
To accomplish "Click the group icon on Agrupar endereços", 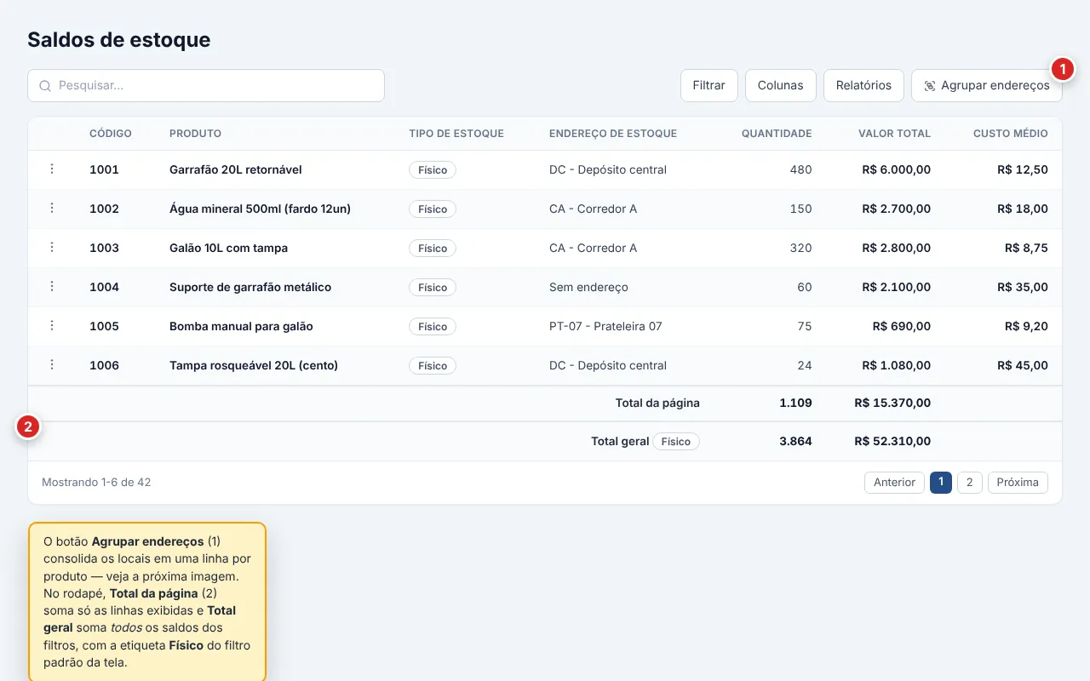I will point(930,86).
